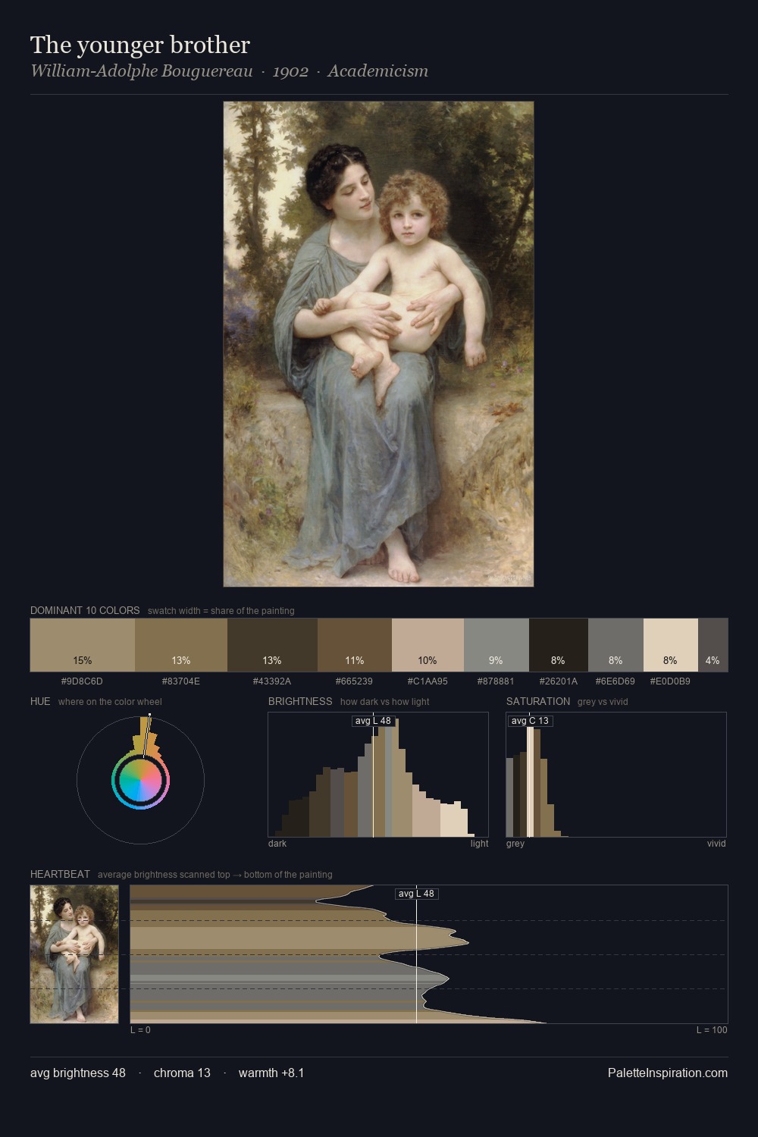Screen dimensions: 758x1137
Task: Click the hex code text #665239
Action: coord(355,681)
